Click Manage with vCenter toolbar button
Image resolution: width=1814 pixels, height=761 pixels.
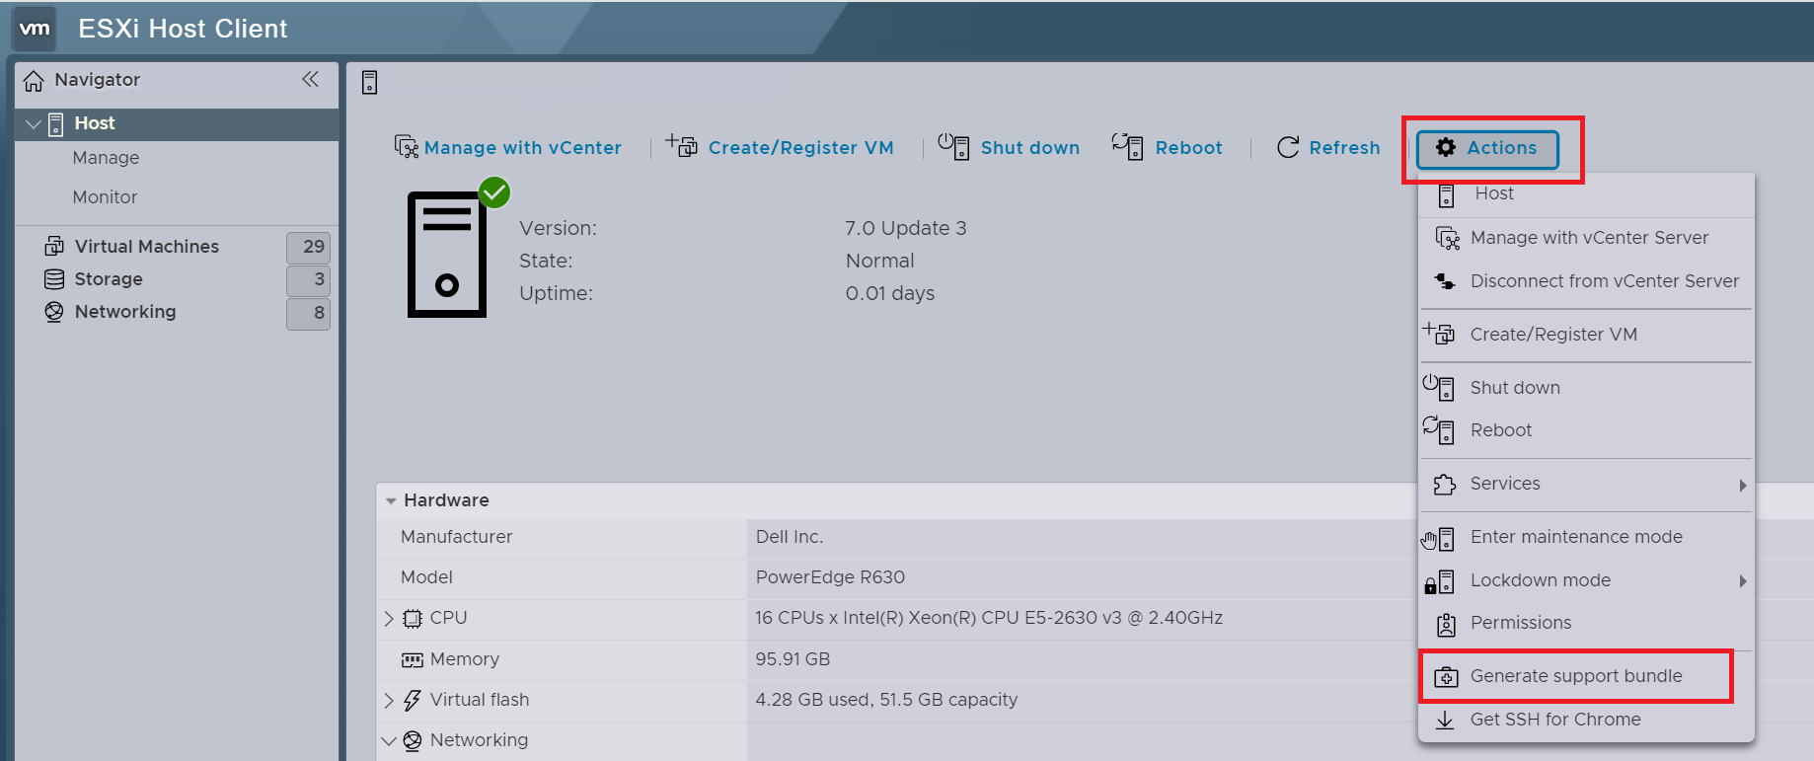pyautogui.click(x=508, y=148)
